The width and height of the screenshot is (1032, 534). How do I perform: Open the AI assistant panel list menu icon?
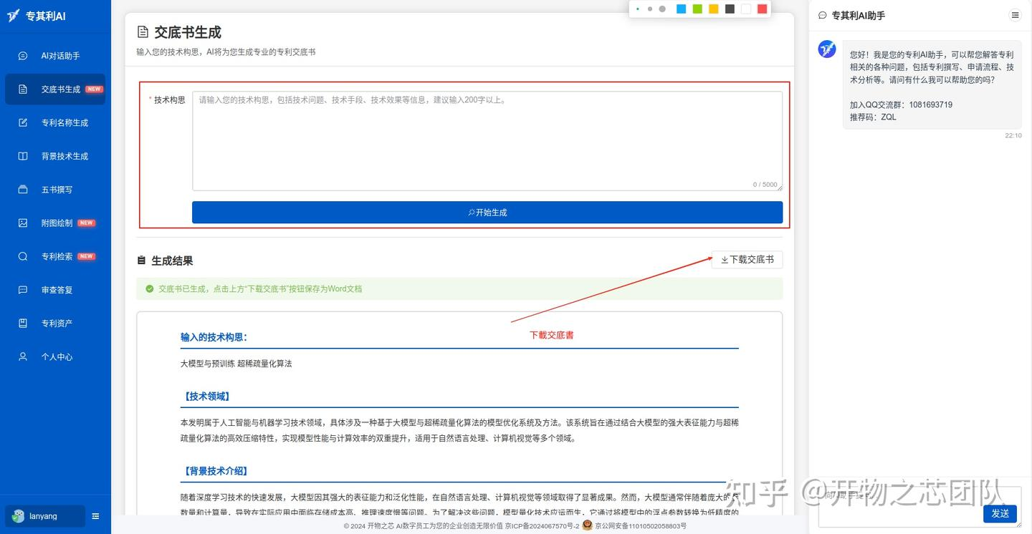(1015, 15)
